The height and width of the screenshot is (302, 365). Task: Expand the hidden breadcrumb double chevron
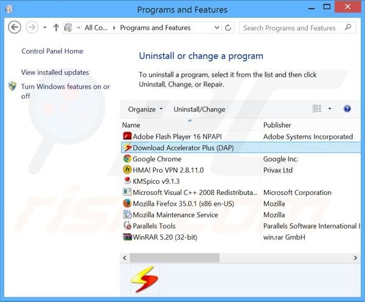78,28
